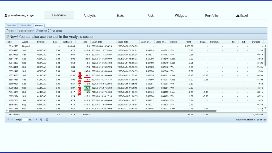Click the powerhouse_ranger user icon

(x=6, y=15)
